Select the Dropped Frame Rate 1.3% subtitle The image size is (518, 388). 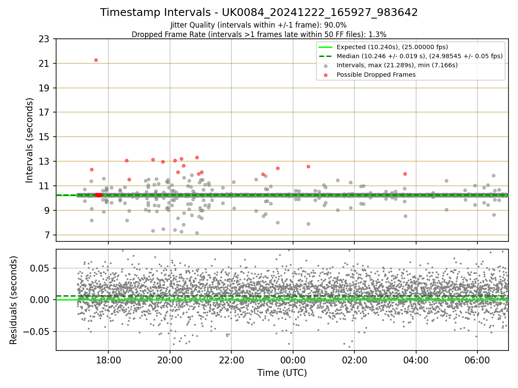point(259,34)
